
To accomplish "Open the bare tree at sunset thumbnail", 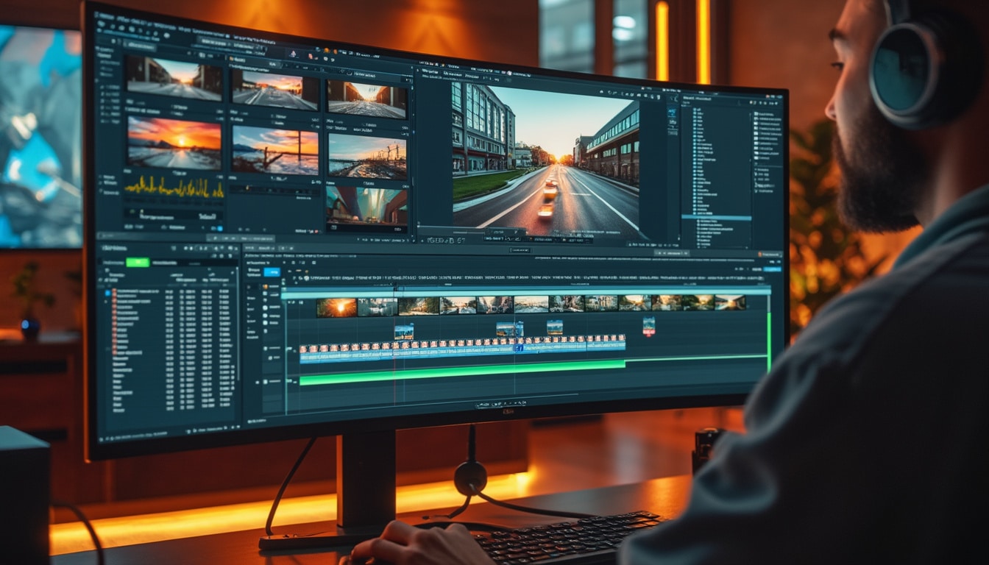I will 275,150.
